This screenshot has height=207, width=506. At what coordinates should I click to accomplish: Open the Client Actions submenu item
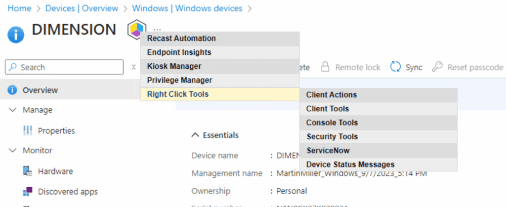point(331,95)
